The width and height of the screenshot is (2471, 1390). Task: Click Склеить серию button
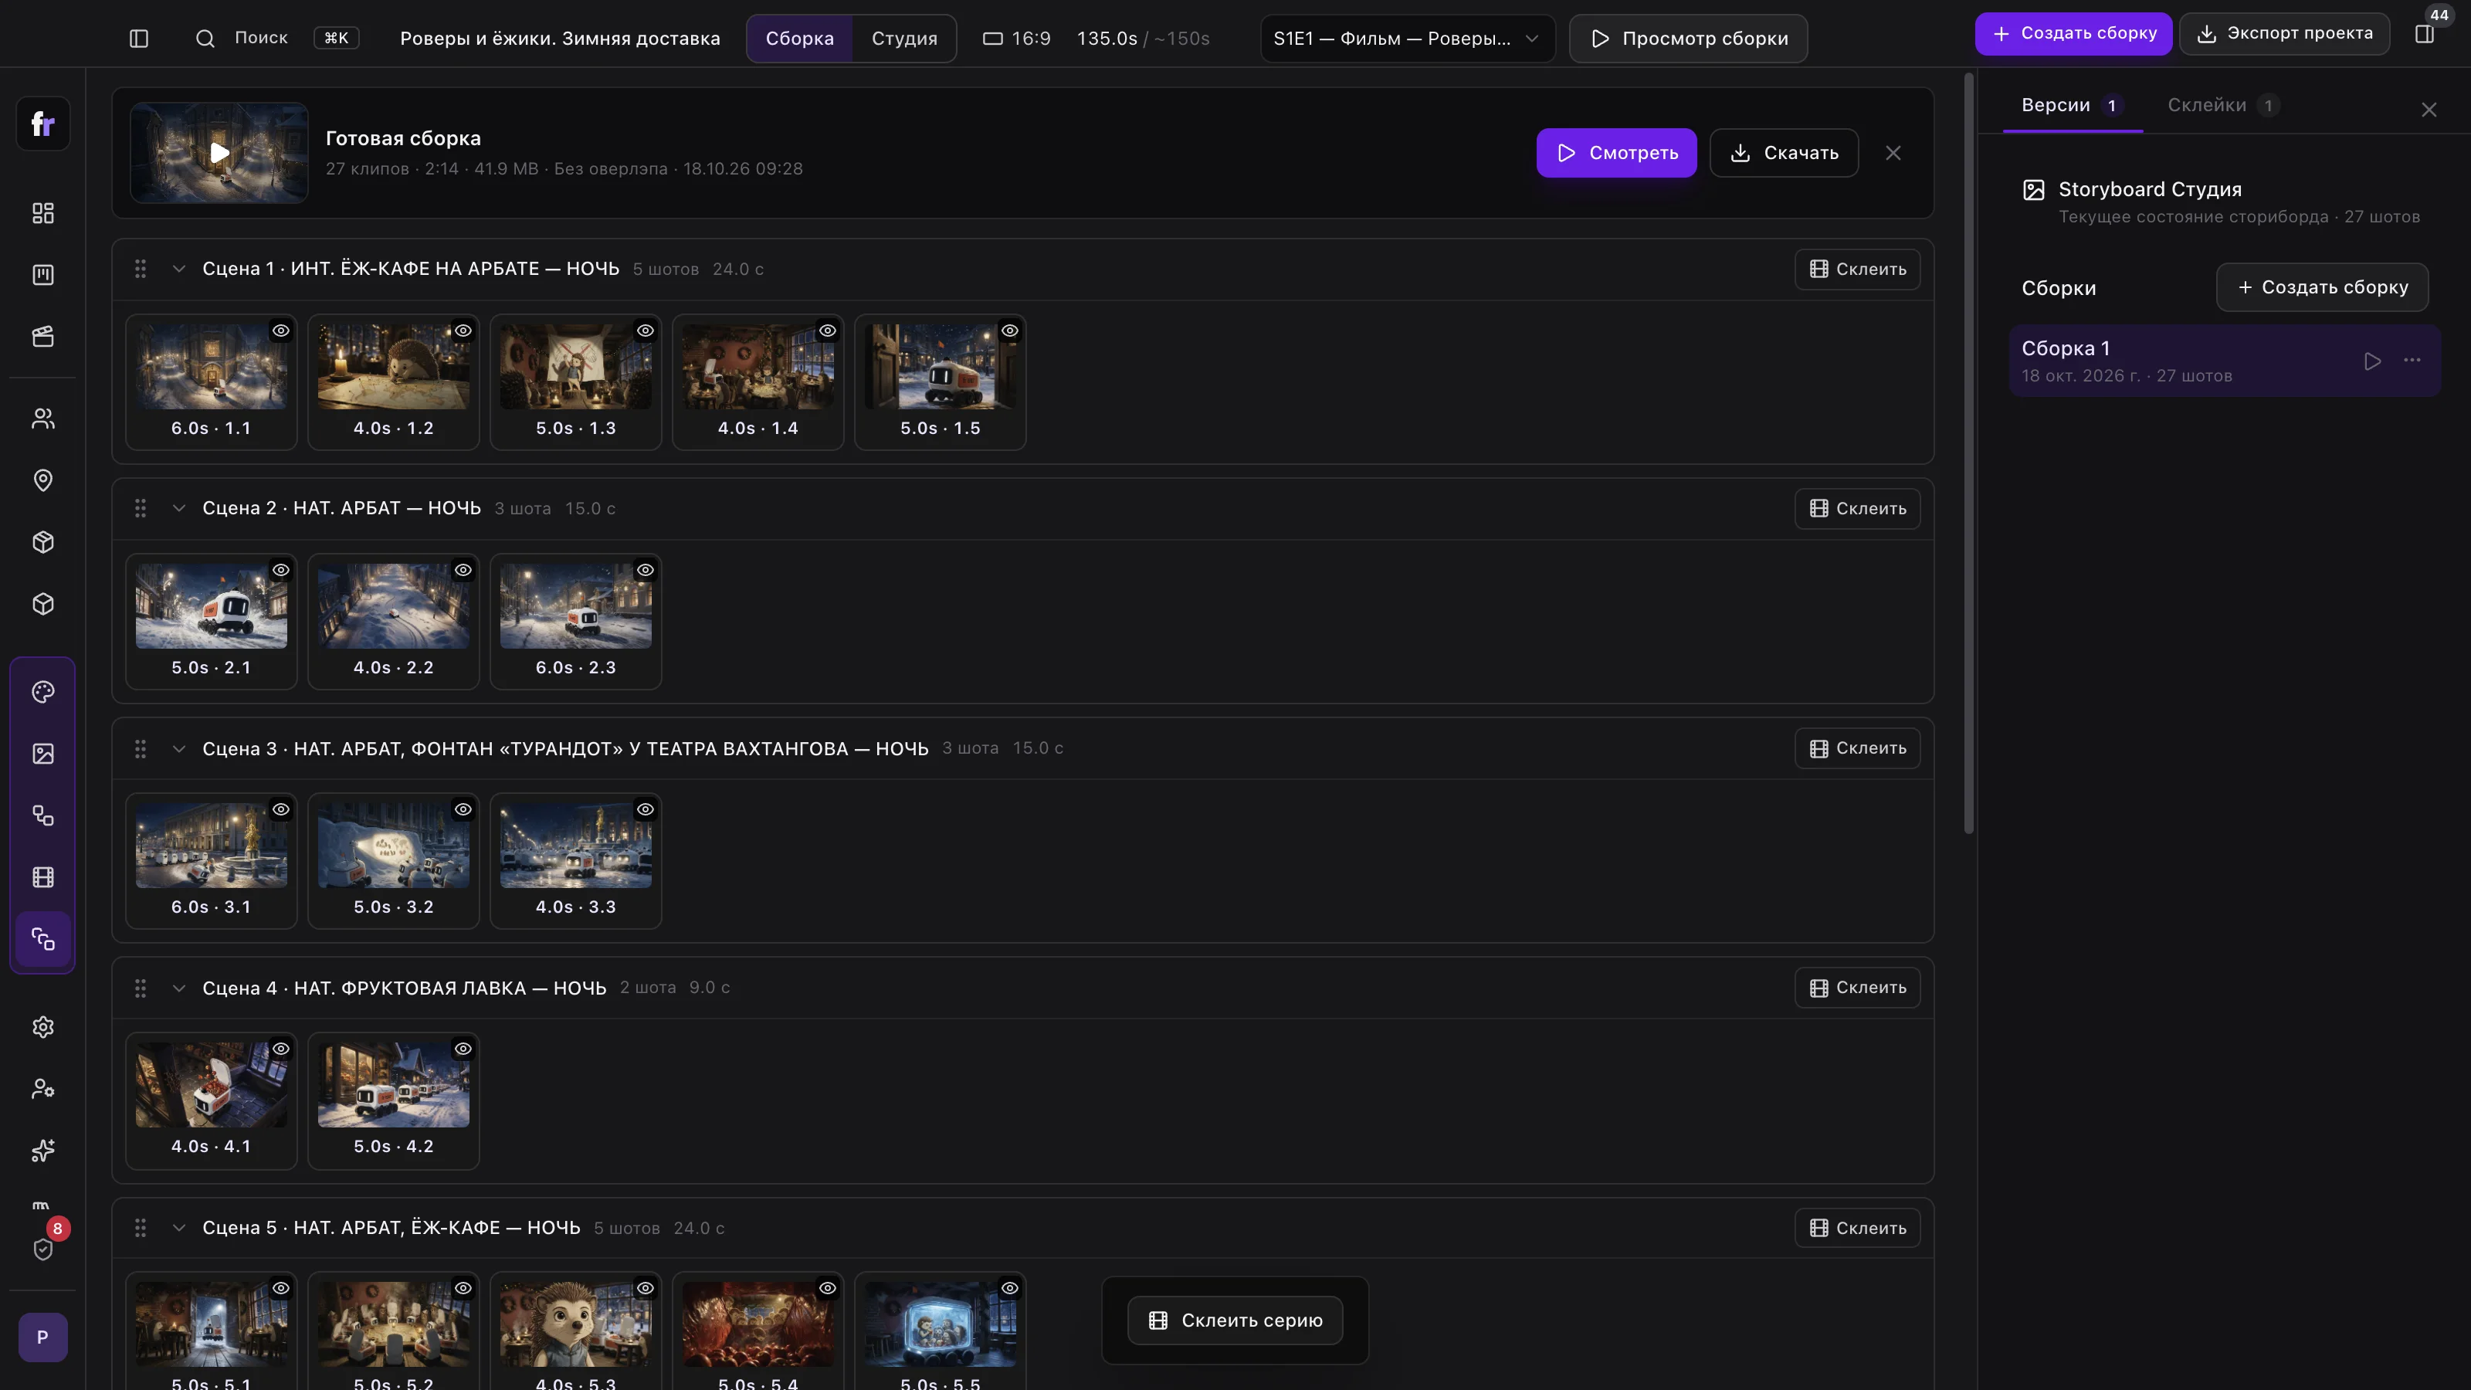(x=1235, y=1321)
